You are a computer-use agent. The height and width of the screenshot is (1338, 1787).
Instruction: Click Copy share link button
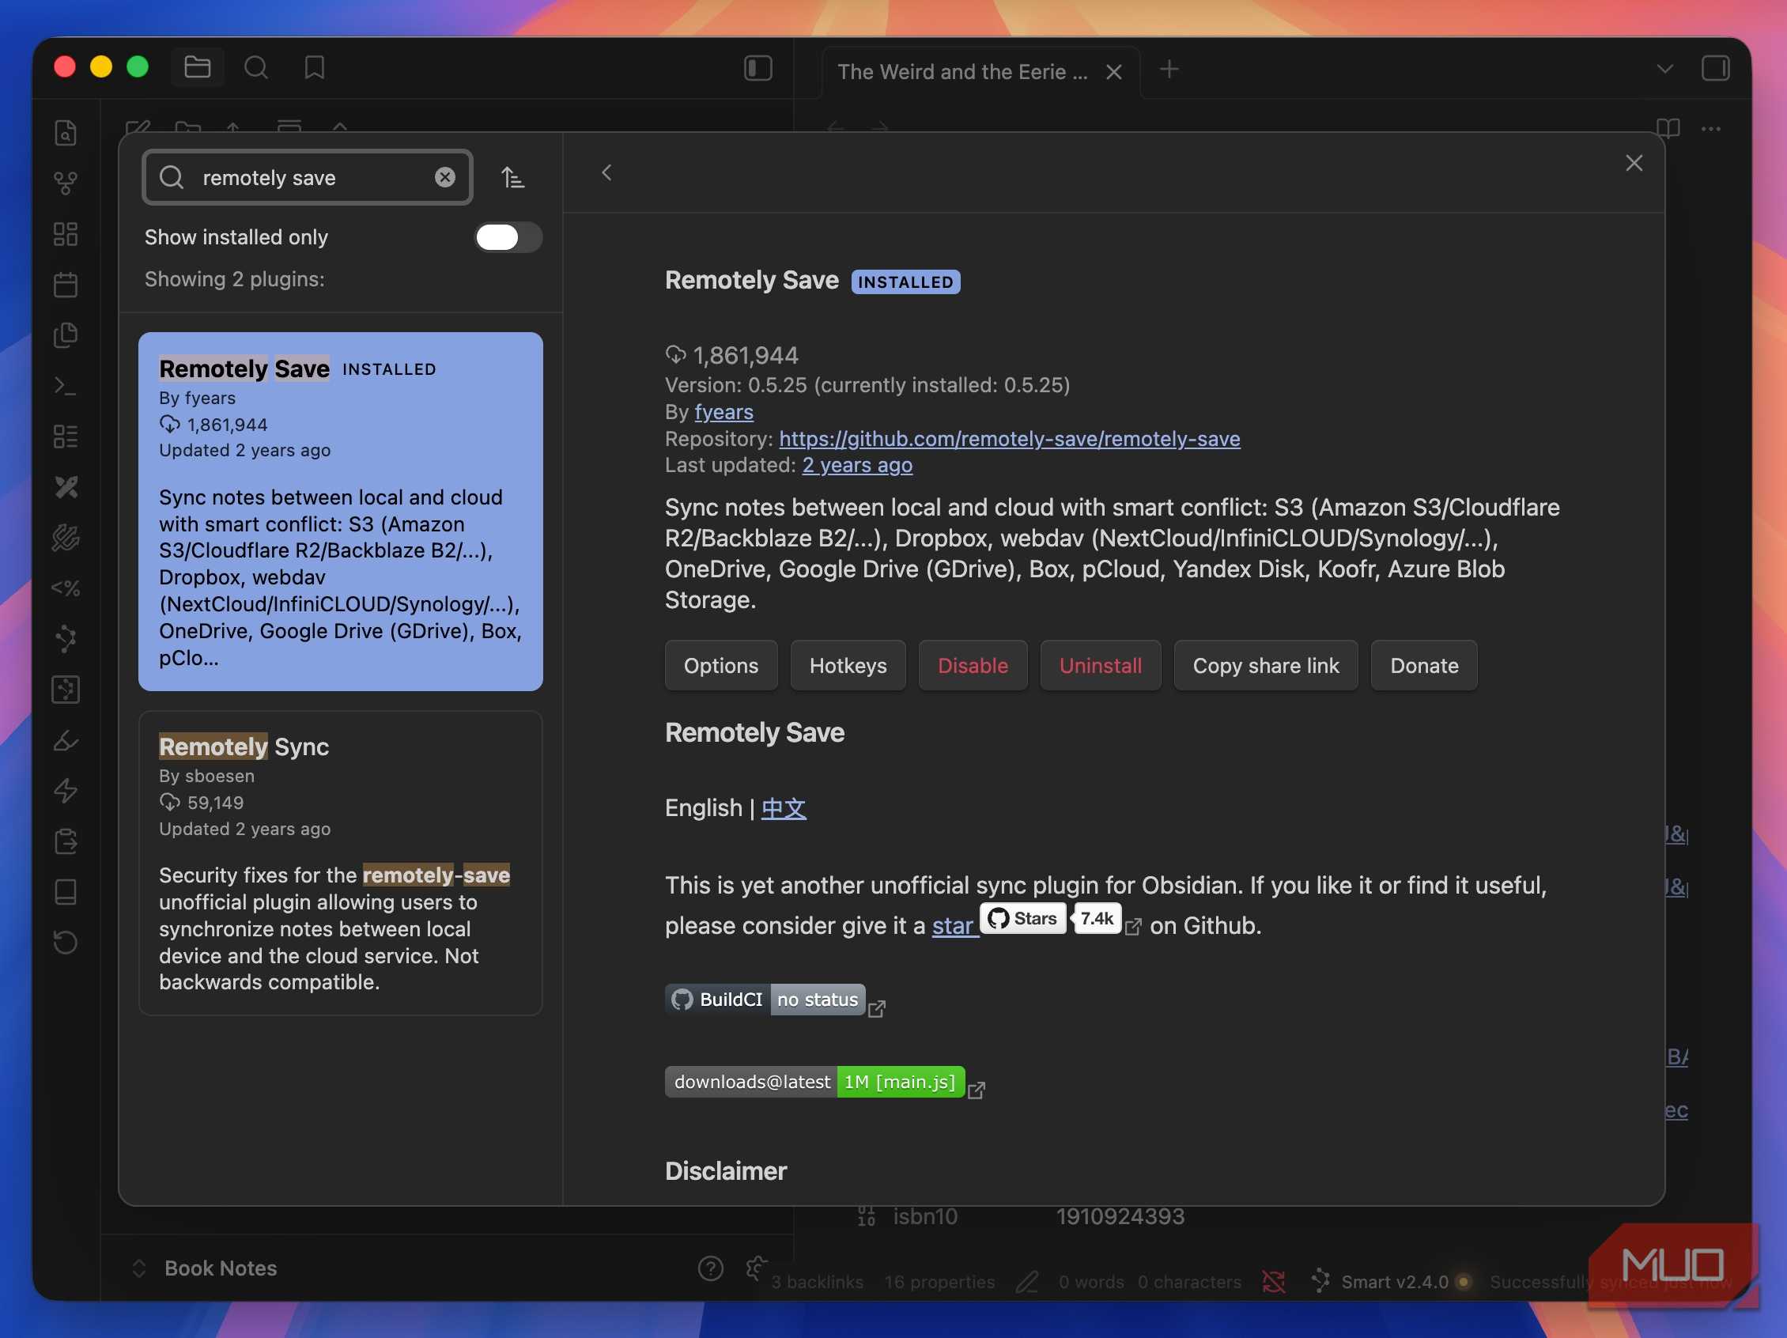[1265, 665]
